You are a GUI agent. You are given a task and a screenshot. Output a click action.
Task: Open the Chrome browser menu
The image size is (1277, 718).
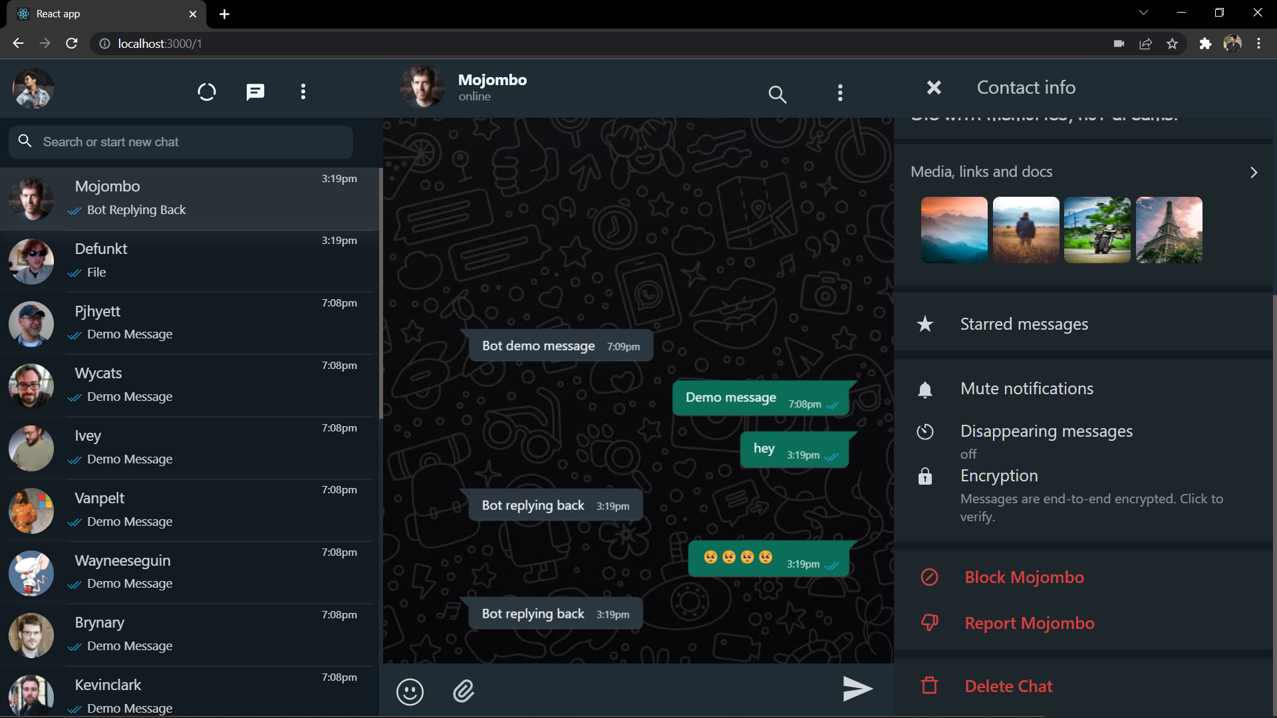[x=1258, y=43]
